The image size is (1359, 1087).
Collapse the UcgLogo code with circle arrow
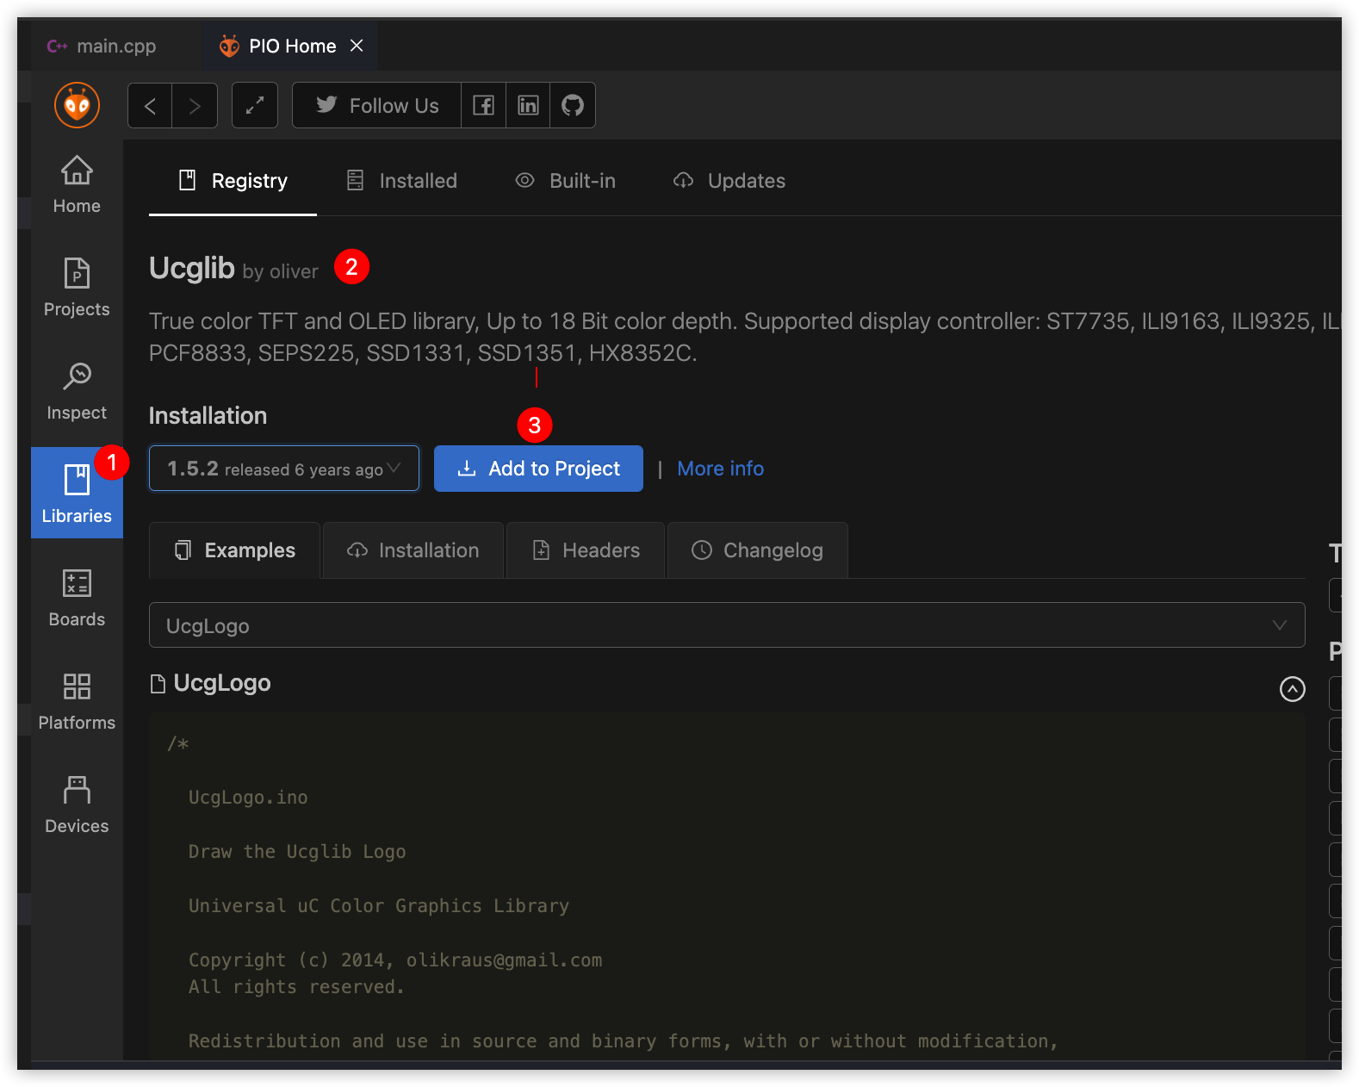coord(1292,689)
